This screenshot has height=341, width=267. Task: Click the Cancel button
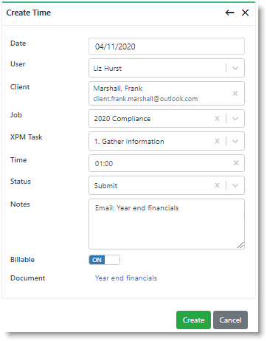click(x=230, y=320)
